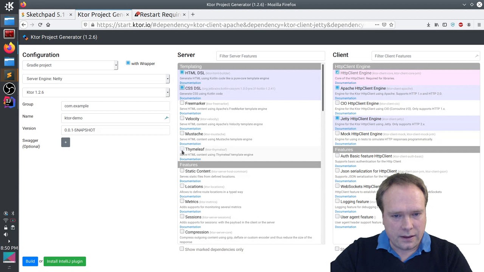Open the volume control tray icon
Screen dimensions: 484x272
[x=6, y=234]
